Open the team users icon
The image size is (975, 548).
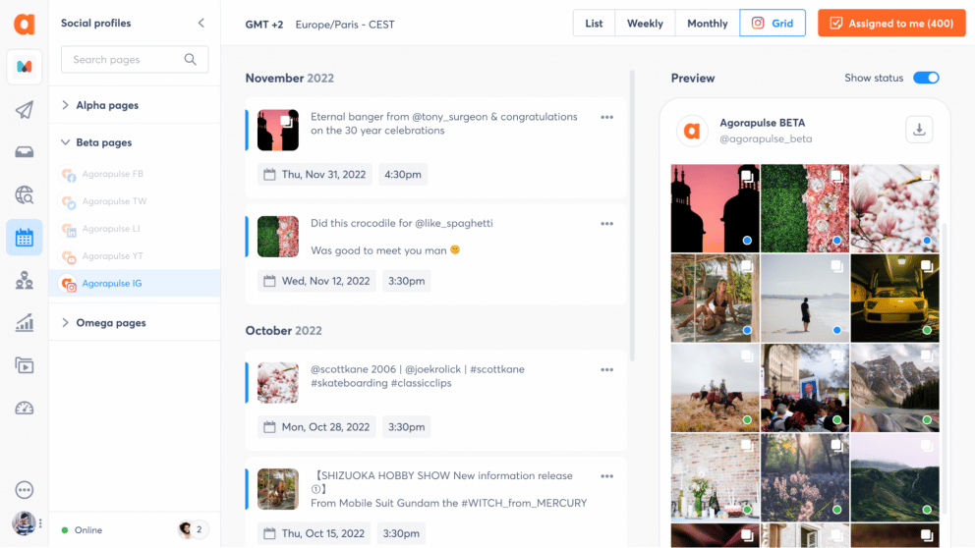(25, 280)
